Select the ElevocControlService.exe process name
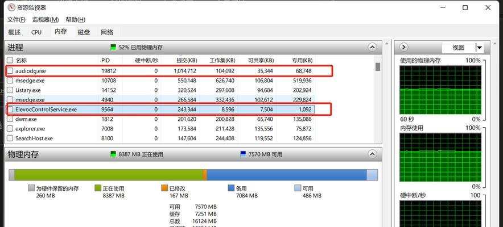 (46, 110)
